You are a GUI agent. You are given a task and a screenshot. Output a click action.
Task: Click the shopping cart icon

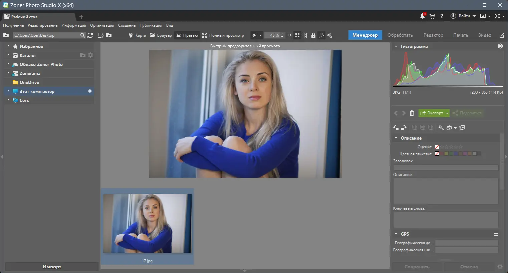432,16
